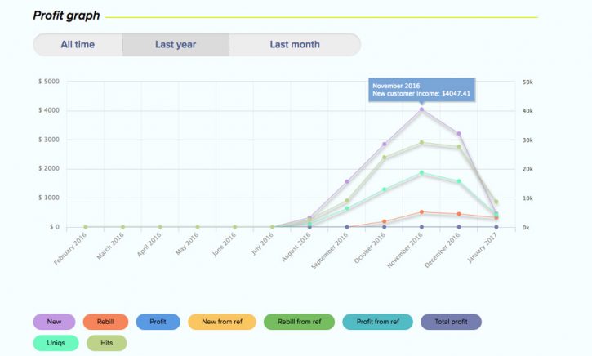Open the Last month tab
592x356 pixels.
pyautogui.click(x=295, y=45)
